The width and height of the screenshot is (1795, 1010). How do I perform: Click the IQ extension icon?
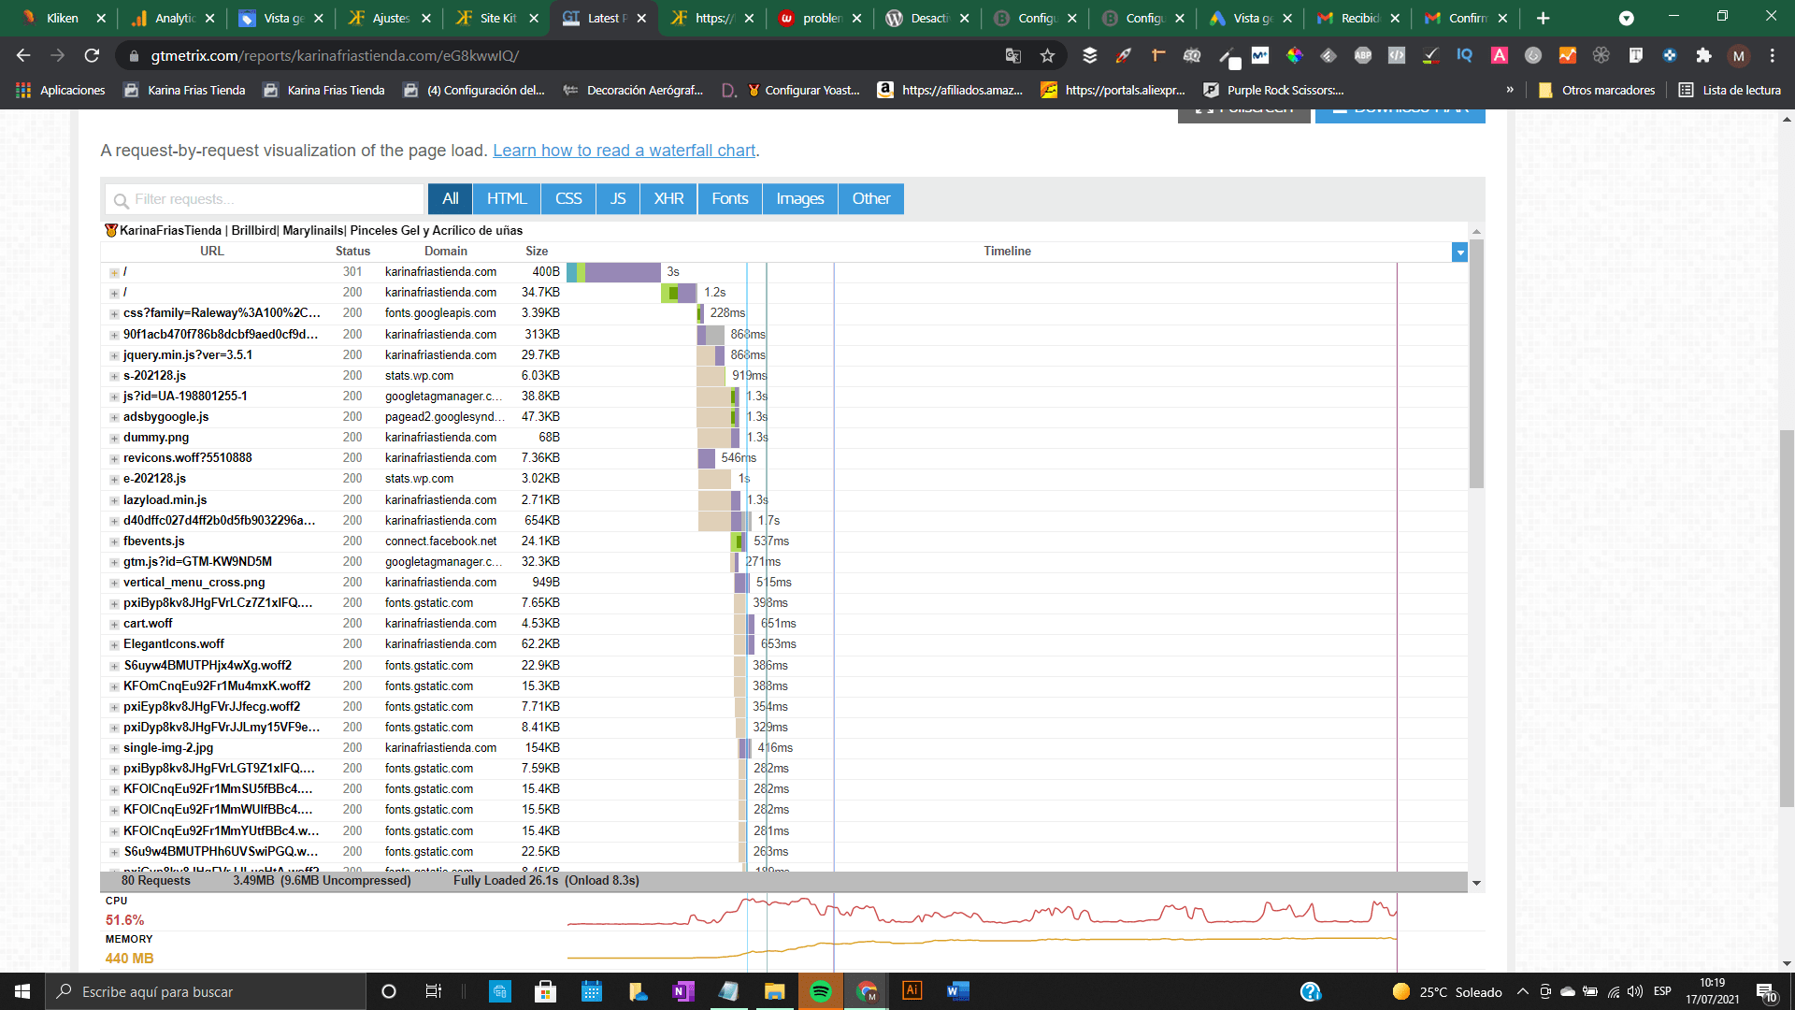coord(1465,56)
